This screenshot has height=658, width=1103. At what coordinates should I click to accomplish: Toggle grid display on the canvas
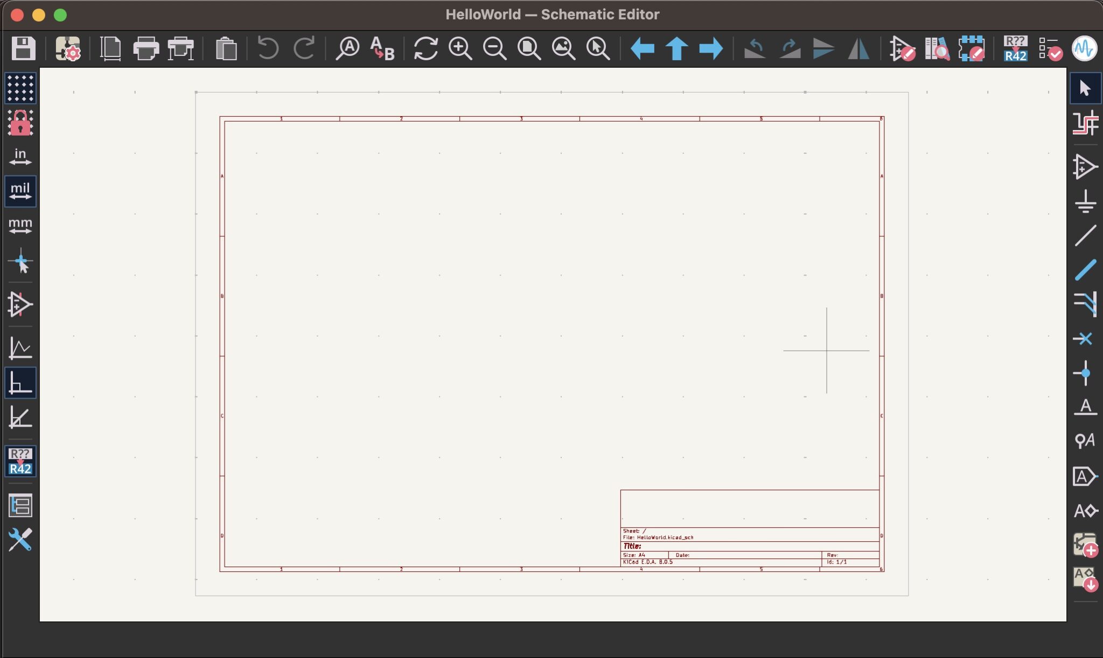[20, 88]
